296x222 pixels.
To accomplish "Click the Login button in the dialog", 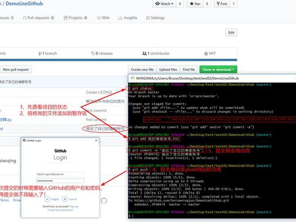I will pyautogui.click(x=51, y=199).
